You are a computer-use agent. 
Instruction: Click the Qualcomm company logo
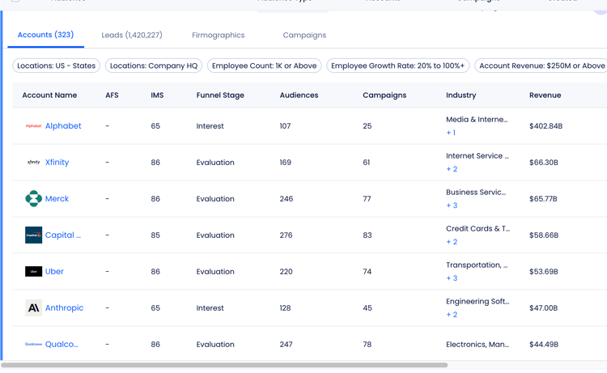point(34,344)
